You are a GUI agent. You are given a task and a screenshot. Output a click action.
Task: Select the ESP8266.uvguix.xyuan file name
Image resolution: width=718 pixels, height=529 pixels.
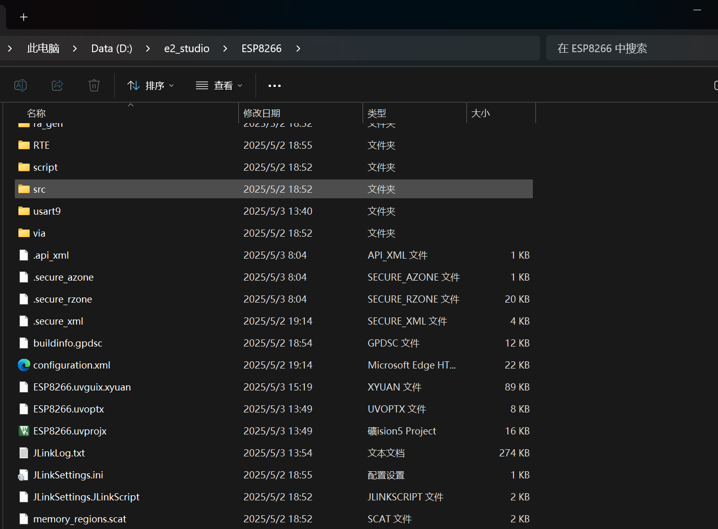coord(82,387)
